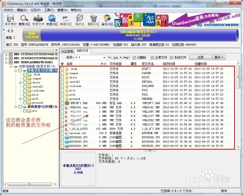The height and width of the screenshot is (195, 243).
Task: Open the 硬盘(D) menu
Action: pyautogui.click(x=22, y=10)
